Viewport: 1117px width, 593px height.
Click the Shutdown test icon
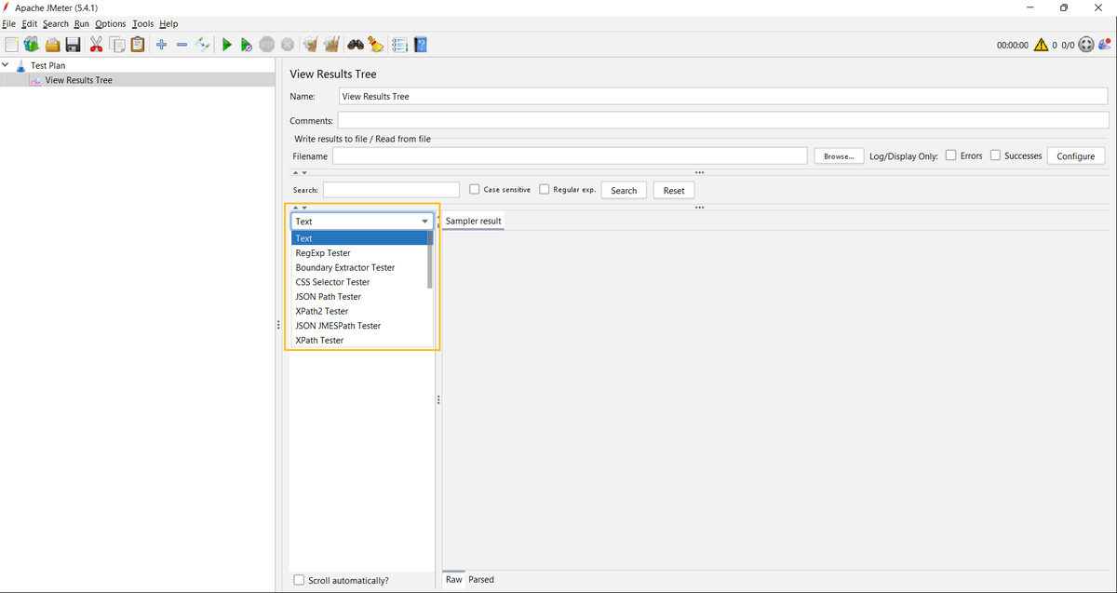(x=288, y=44)
